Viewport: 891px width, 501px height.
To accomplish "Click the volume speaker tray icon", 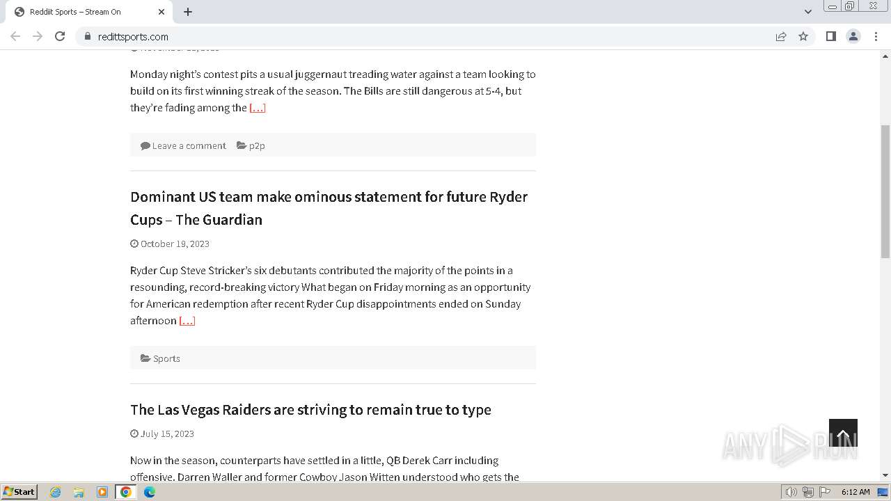I will pyautogui.click(x=791, y=492).
